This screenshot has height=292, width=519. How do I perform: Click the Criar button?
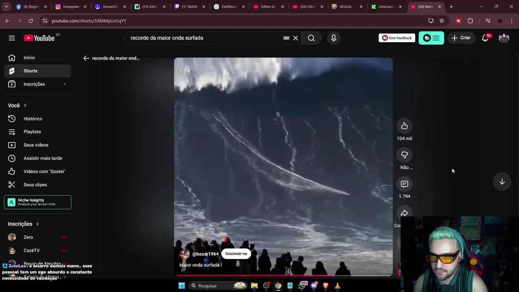pyautogui.click(x=461, y=38)
